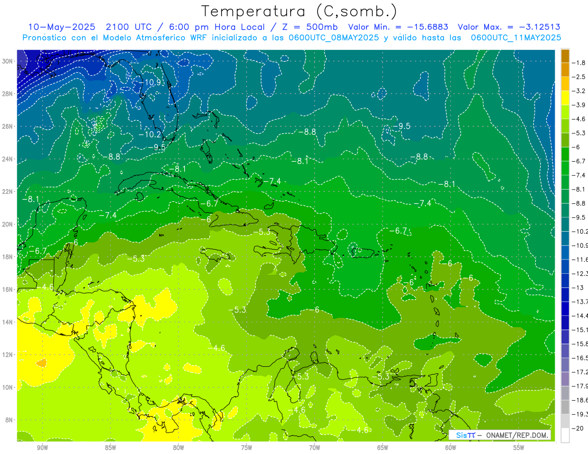Click 'Valor Max. = -3.12513' text
588x454 pixels.
[509, 27]
